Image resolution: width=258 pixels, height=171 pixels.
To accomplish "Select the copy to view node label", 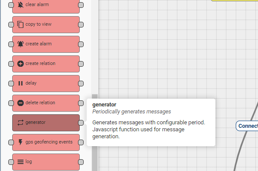I will tap(38, 24).
